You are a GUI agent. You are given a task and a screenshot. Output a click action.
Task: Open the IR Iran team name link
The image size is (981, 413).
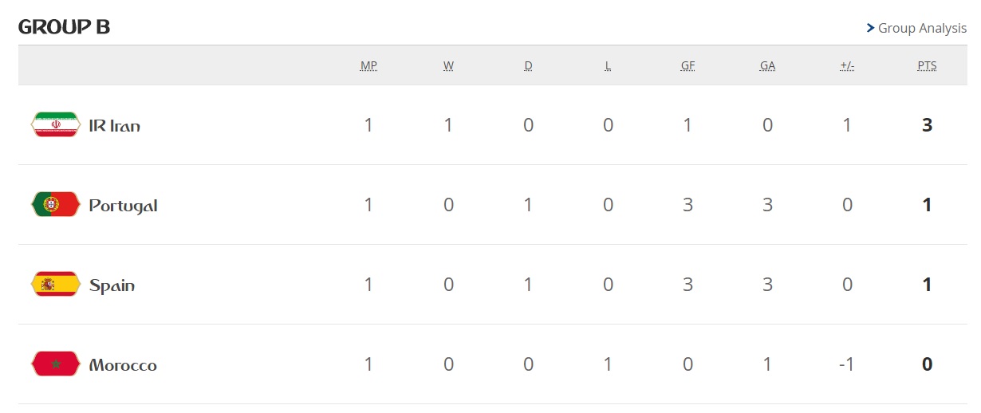pos(115,126)
